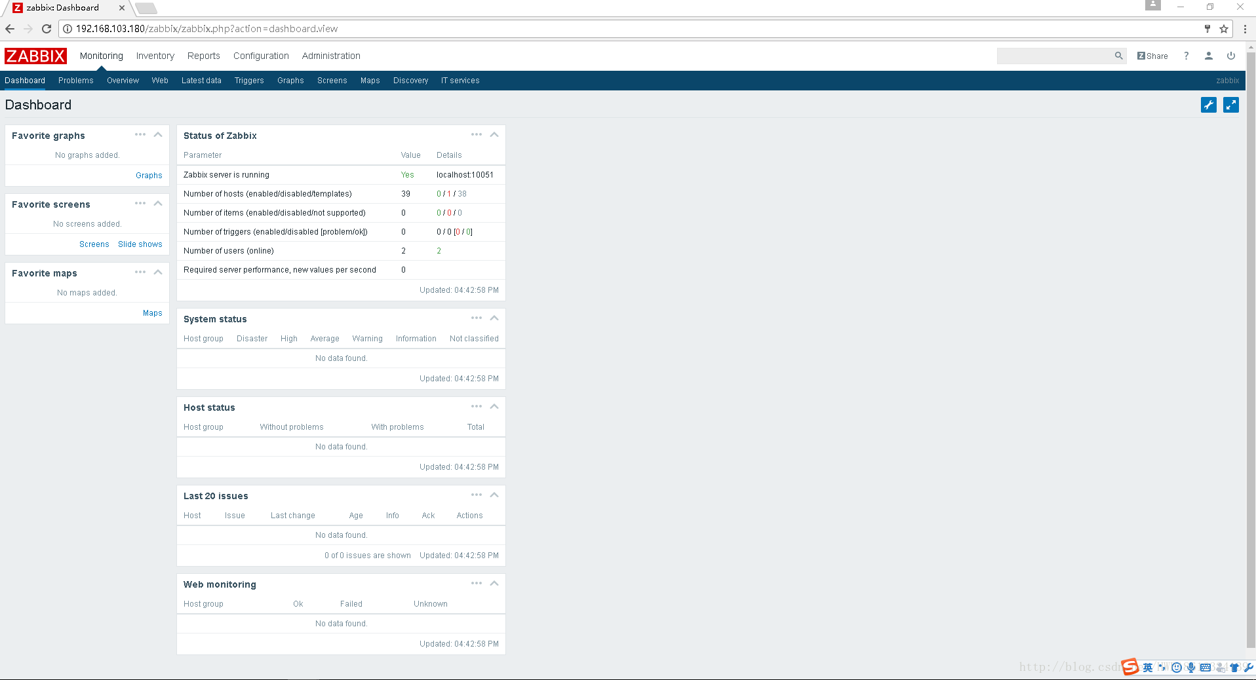Open System status widget menu dots

pyautogui.click(x=477, y=318)
